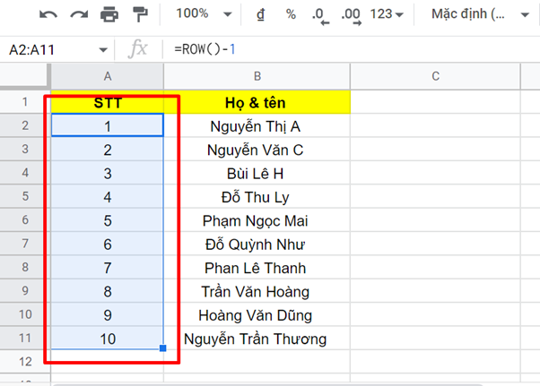
Task: Apply percent format icon
Action: 291,14
